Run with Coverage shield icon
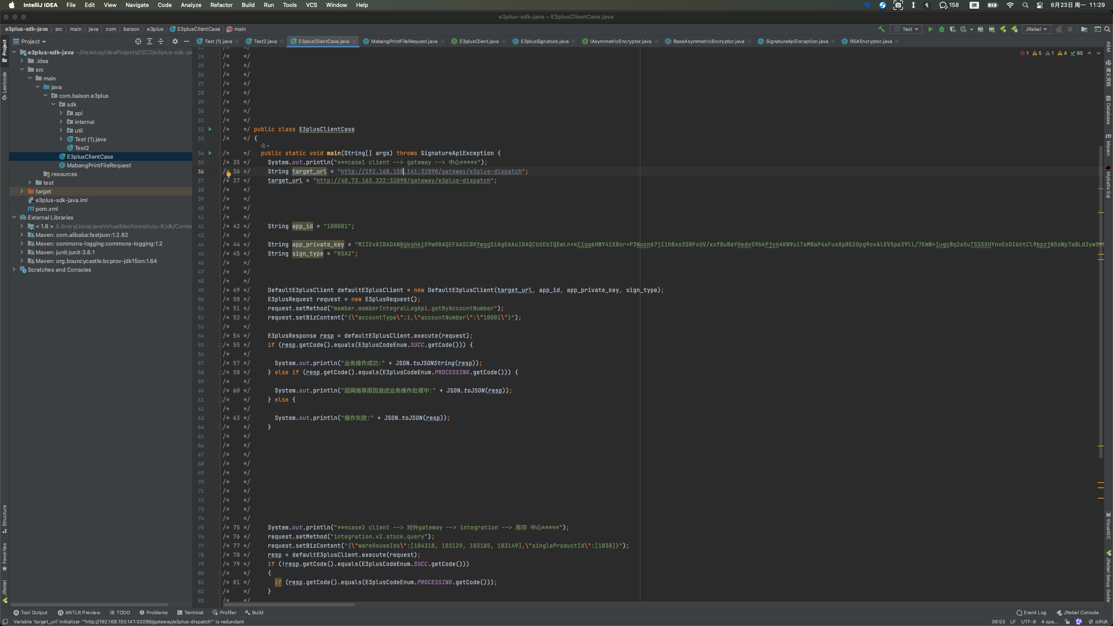Viewport: 1113px width, 626px height. coord(953,29)
